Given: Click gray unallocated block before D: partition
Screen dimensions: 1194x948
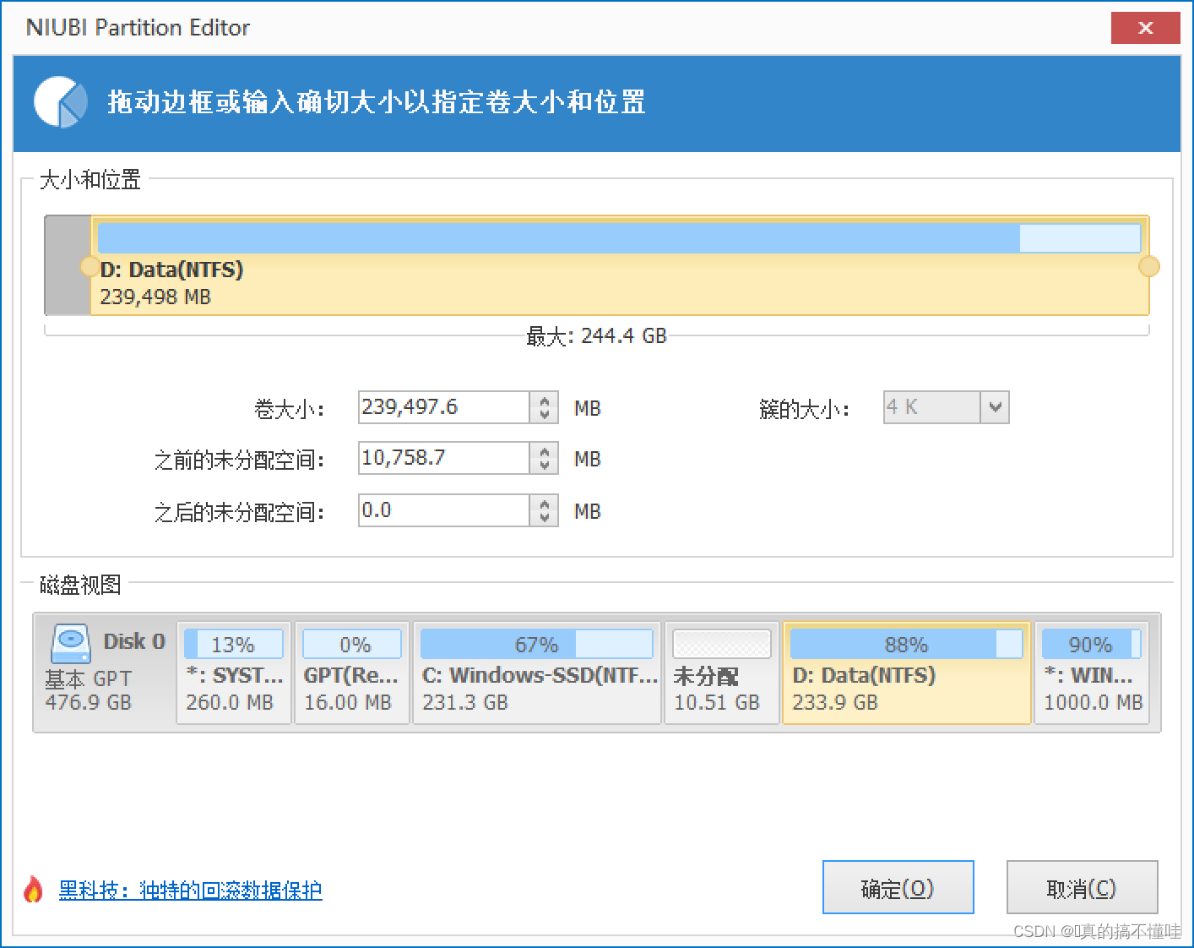Looking at the screenshot, I should 68,265.
